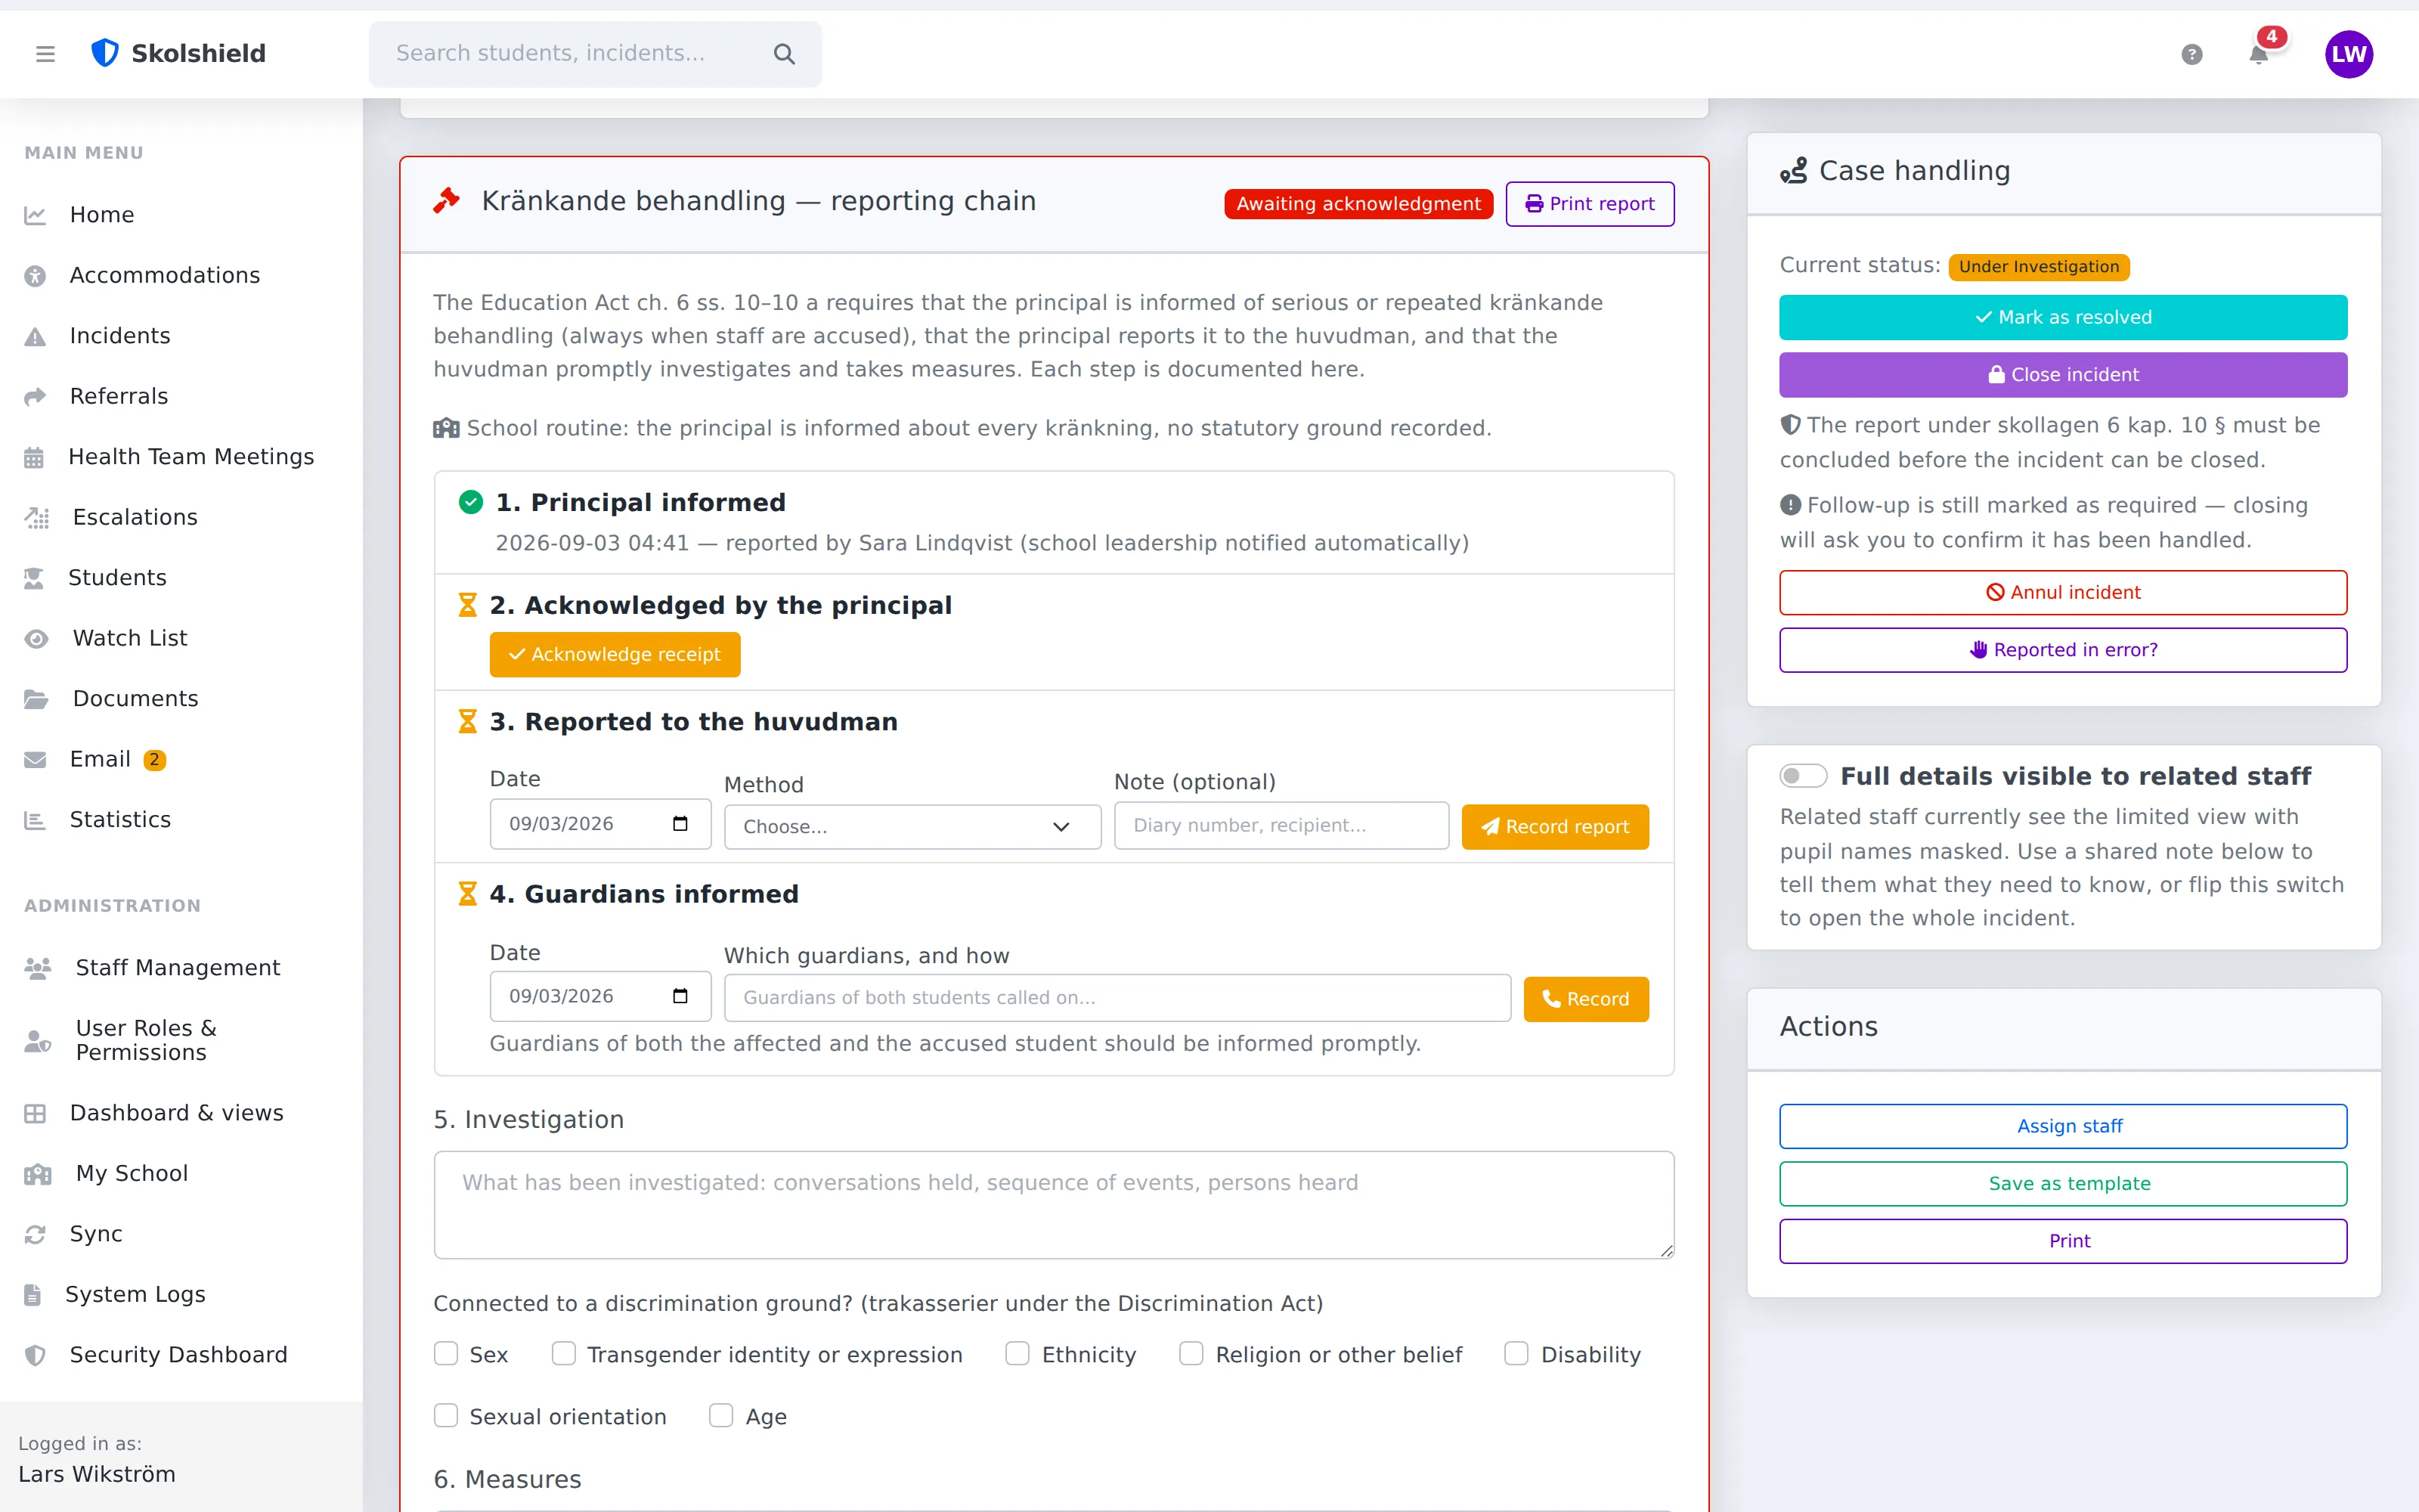Image resolution: width=2419 pixels, height=1512 pixels.
Task: Open Staff Management in administration
Action: [178, 968]
